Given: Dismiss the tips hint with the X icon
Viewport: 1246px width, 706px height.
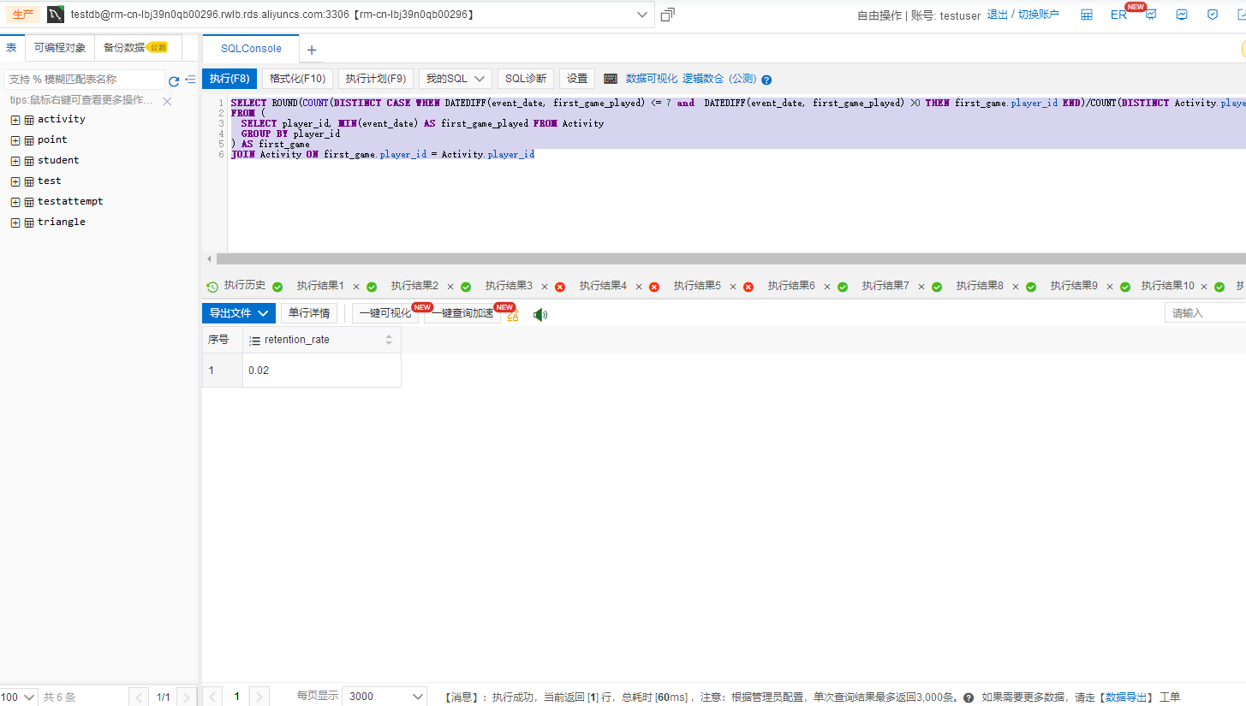Looking at the screenshot, I should pyautogui.click(x=167, y=101).
